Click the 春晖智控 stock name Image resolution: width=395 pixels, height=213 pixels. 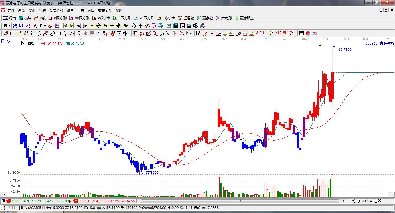387,43
